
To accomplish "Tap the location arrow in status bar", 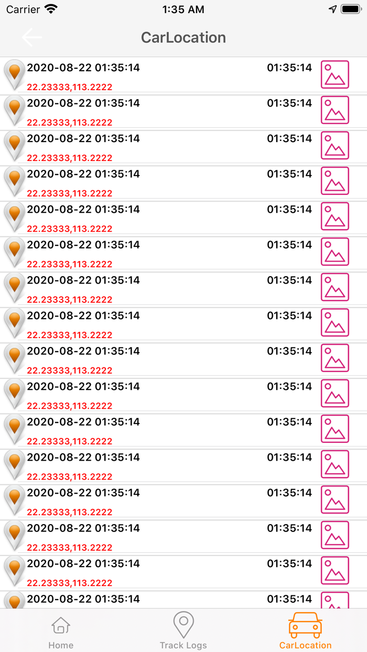I will 332,9.
